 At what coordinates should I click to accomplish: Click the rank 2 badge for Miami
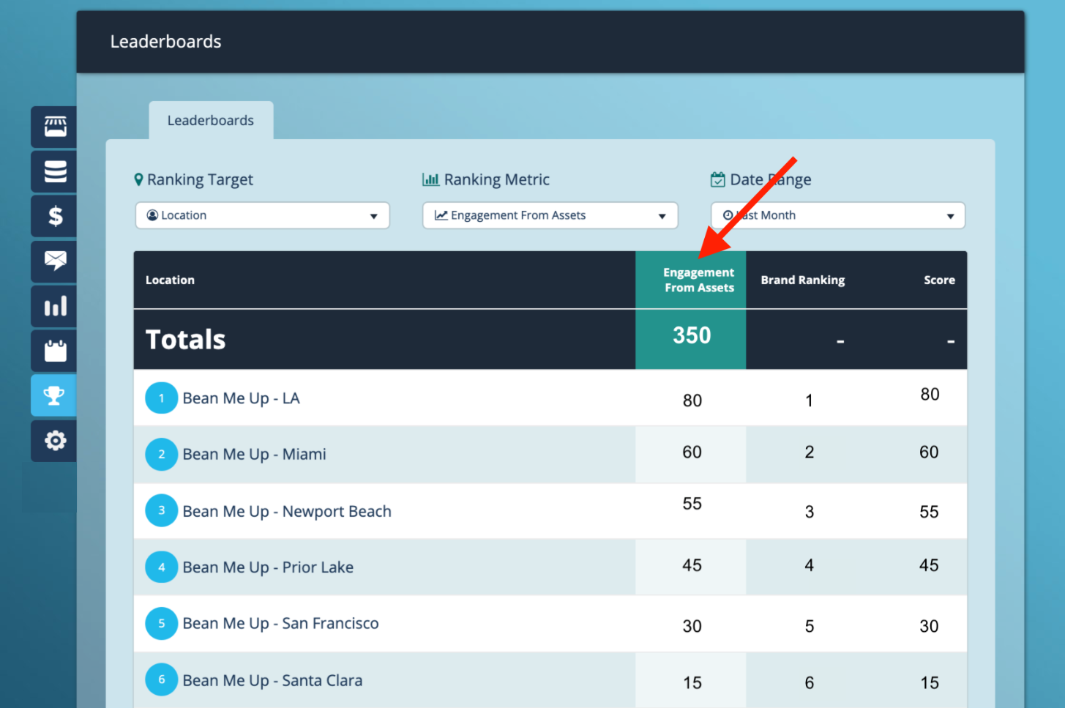[x=161, y=455]
